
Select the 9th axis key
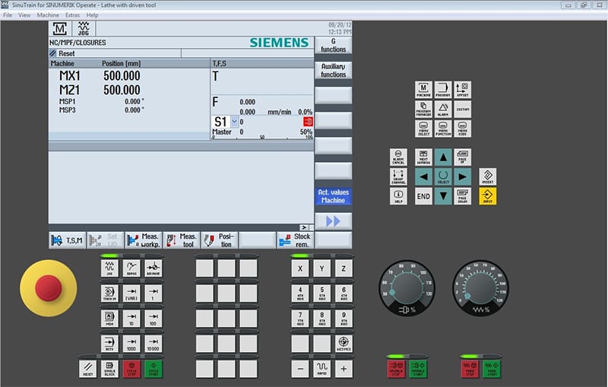344,319
